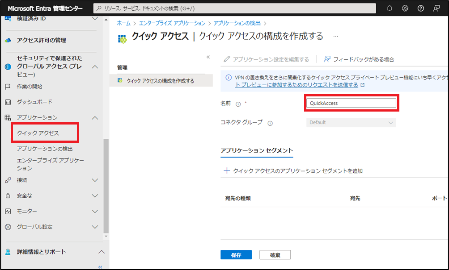
Task: Switch to the アプリケーション セグメント tab
Action: pos(257,150)
